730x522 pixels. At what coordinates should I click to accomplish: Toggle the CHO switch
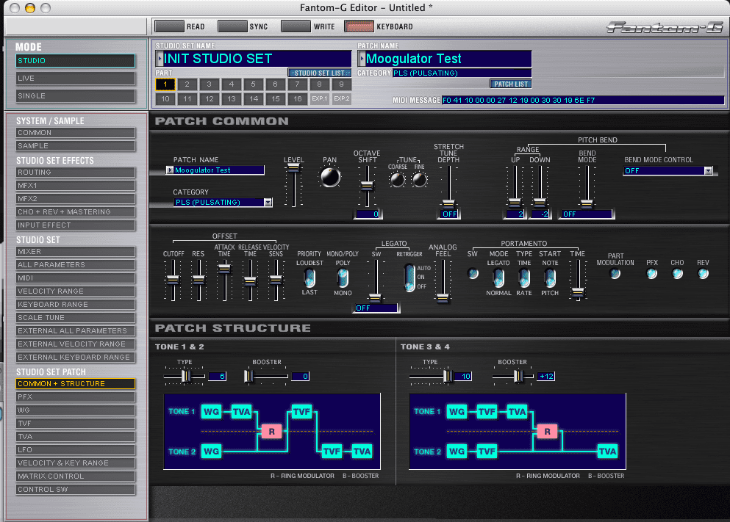(677, 274)
